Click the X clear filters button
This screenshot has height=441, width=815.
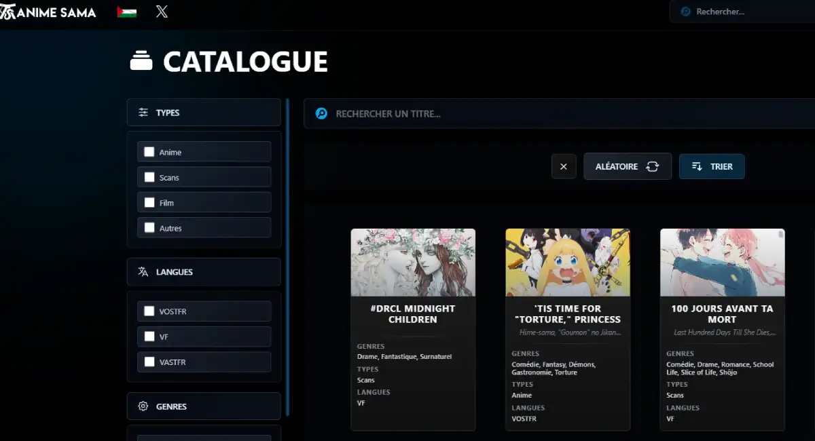point(564,167)
